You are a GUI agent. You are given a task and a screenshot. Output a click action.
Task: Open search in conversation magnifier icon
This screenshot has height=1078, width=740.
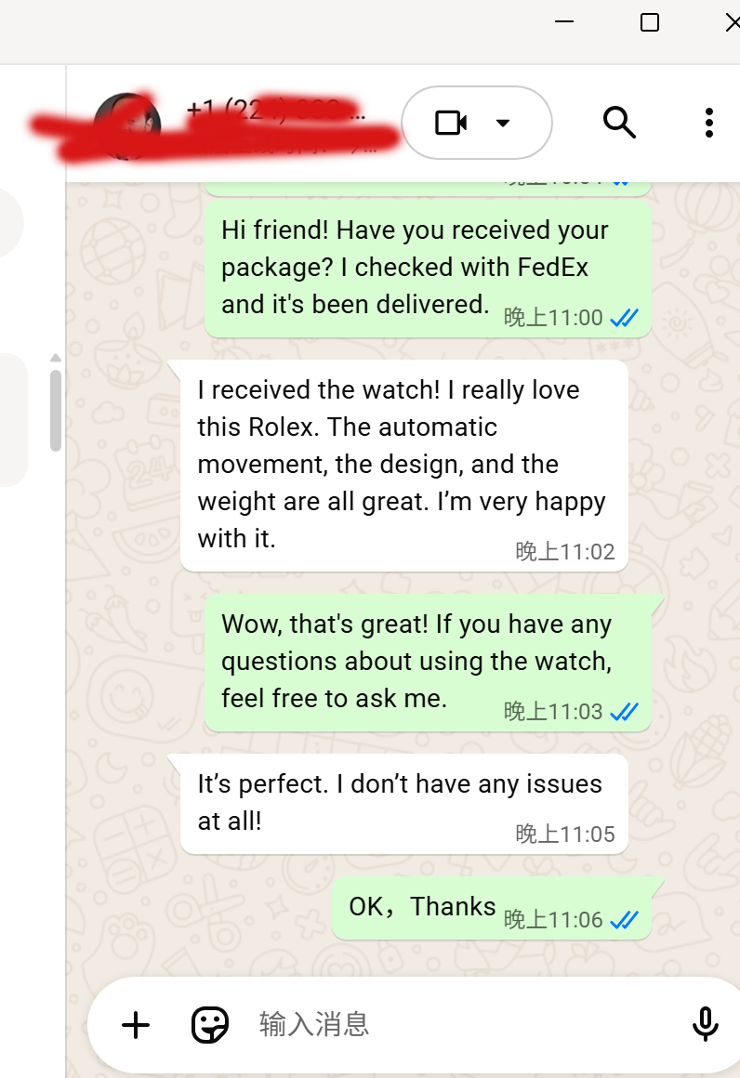(619, 123)
